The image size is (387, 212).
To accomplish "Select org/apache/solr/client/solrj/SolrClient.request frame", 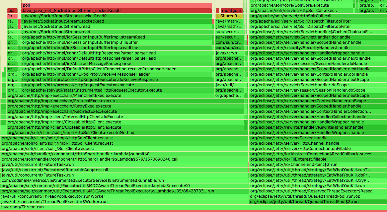I will (124, 149).
